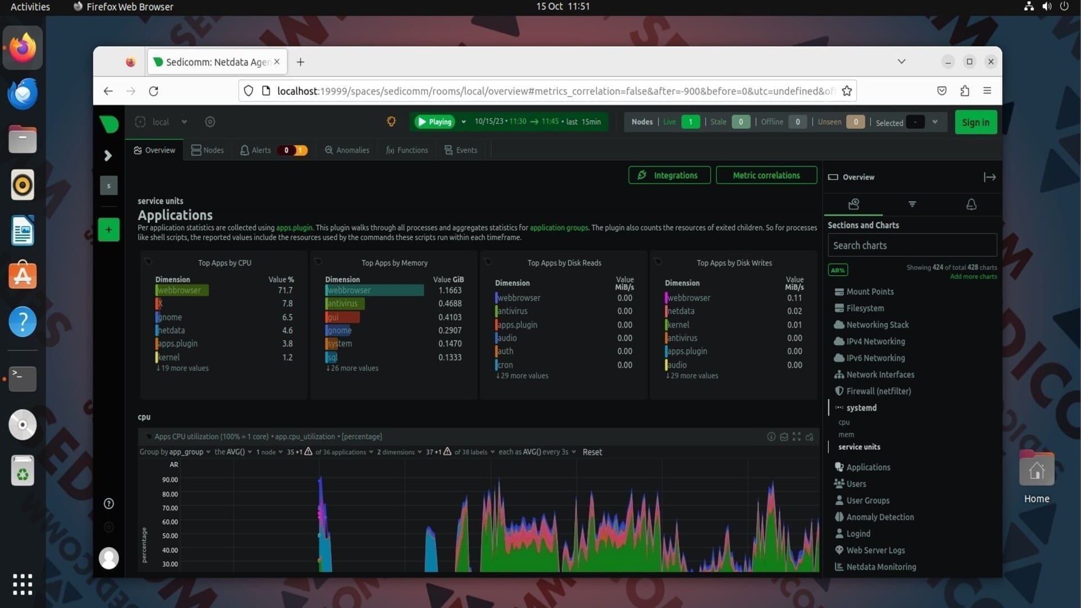Click into the Search charts field
Screen dimensions: 1081x608
click(x=912, y=245)
